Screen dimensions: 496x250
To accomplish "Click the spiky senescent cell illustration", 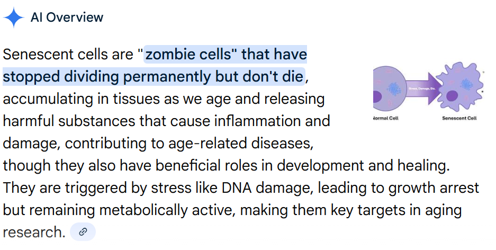I will [x=458, y=86].
